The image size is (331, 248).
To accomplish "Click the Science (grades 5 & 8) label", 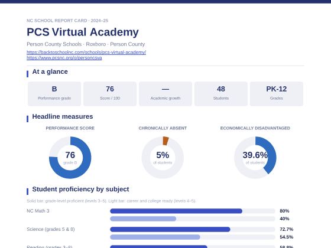I will 51,229.
